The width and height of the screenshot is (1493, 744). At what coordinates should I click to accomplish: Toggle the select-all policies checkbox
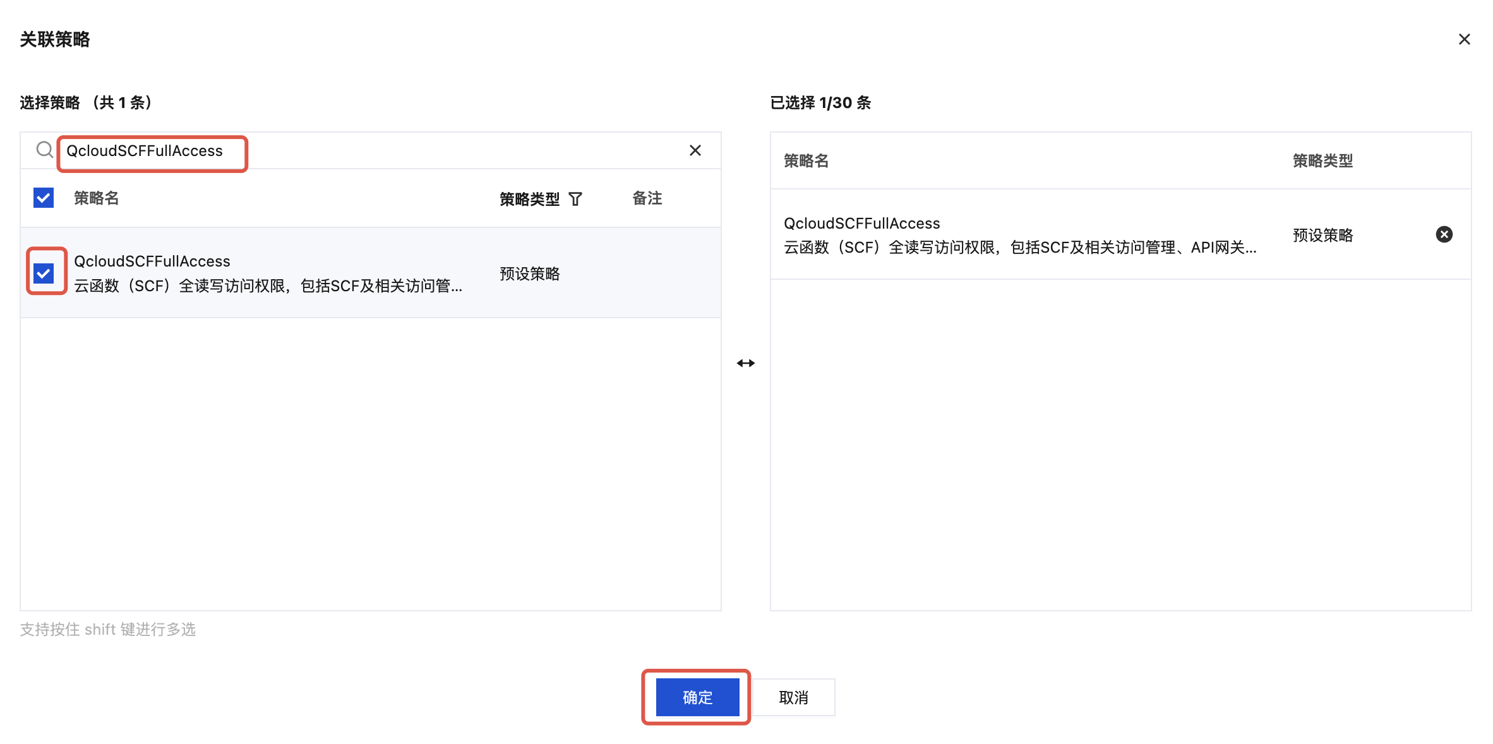point(44,198)
